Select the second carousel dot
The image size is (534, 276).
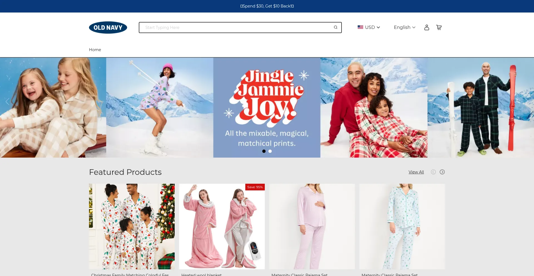[270, 151]
